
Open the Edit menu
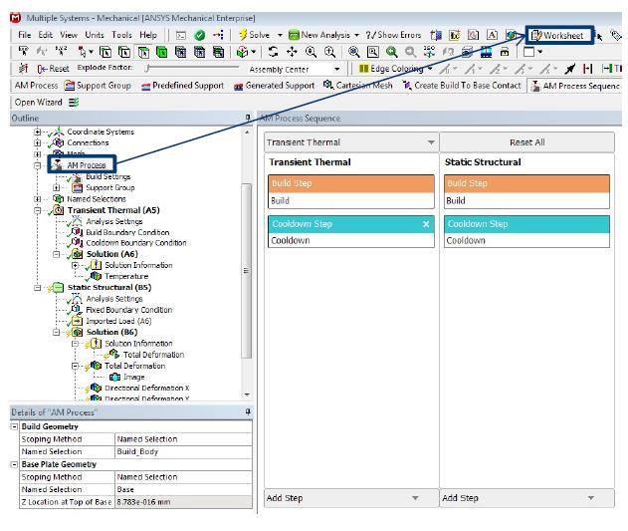click(45, 35)
